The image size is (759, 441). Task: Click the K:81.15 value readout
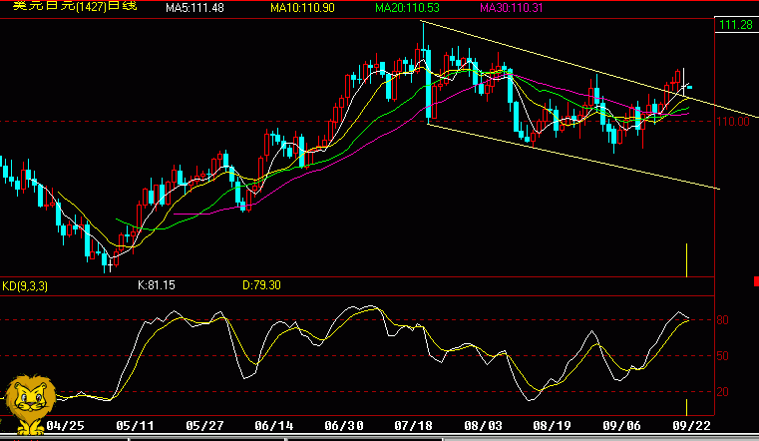click(157, 285)
